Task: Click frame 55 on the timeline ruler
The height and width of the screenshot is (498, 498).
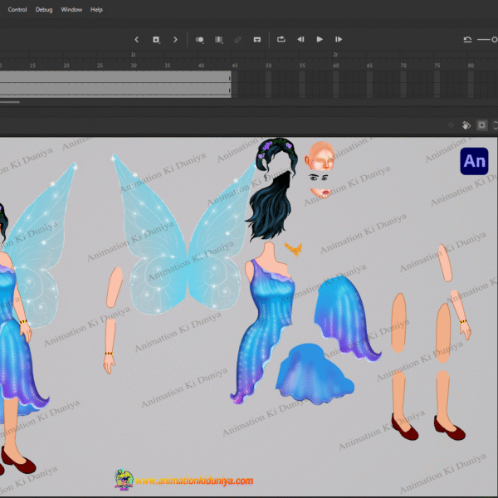Action: [x=302, y=66]
